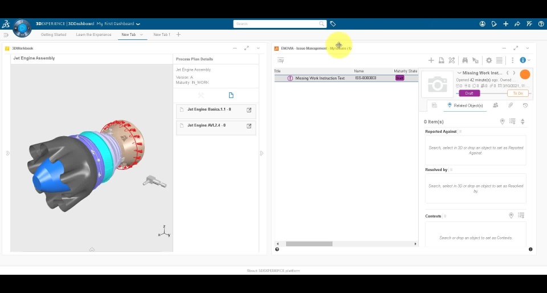Toggle the dashboard side menu icon
The width and height of the screenshot is (547, 293).
6,35
